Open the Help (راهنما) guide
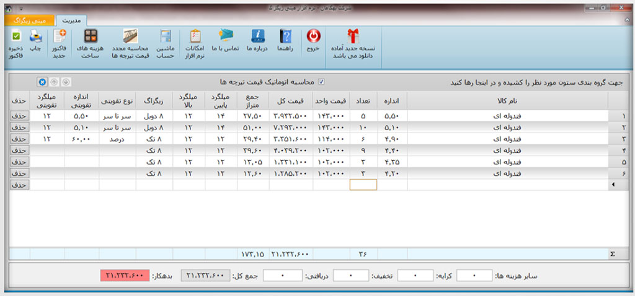The width and height of the screenshot is (635, 296). [285, 37]
